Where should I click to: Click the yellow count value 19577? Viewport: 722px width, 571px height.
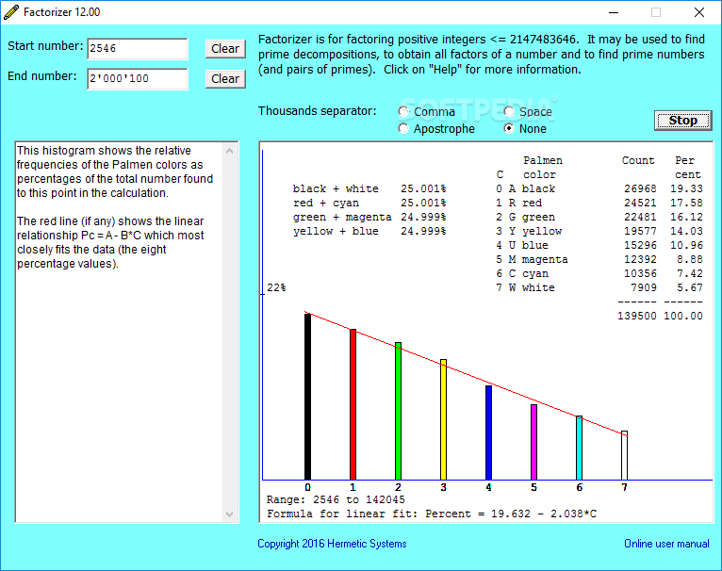click(640, 231)
